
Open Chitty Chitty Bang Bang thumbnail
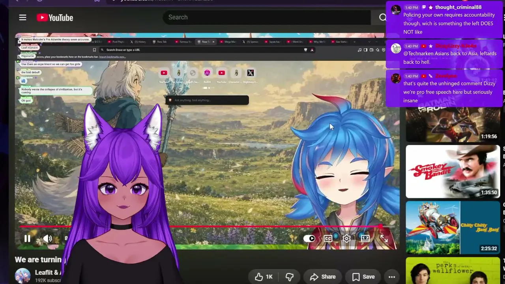(453, 228)
